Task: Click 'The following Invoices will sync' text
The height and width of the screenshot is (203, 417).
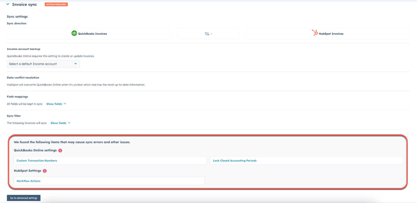Action: point(27,123)
